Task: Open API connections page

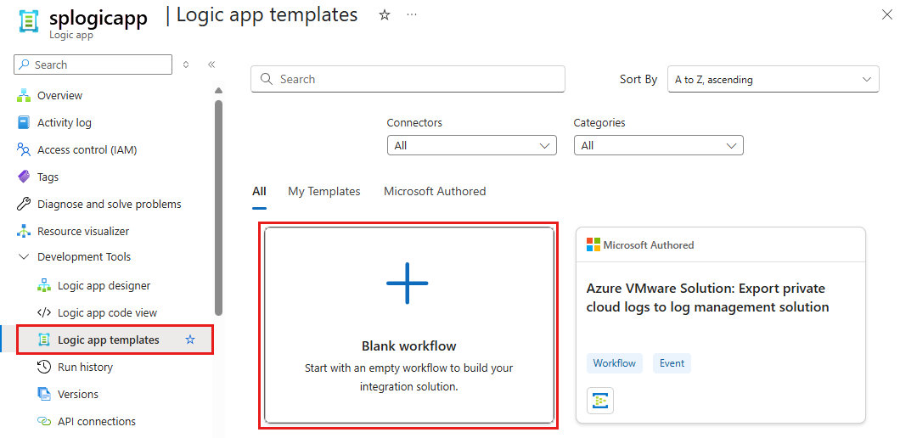Action: (x=97, y=421)
